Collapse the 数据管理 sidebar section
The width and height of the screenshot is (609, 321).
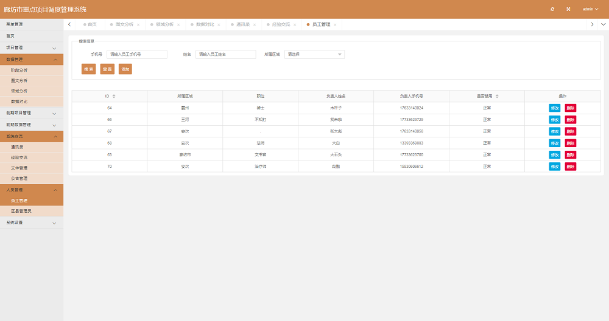(32, 60)
